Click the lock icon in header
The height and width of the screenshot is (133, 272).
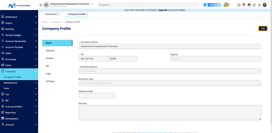pos(259,5)
